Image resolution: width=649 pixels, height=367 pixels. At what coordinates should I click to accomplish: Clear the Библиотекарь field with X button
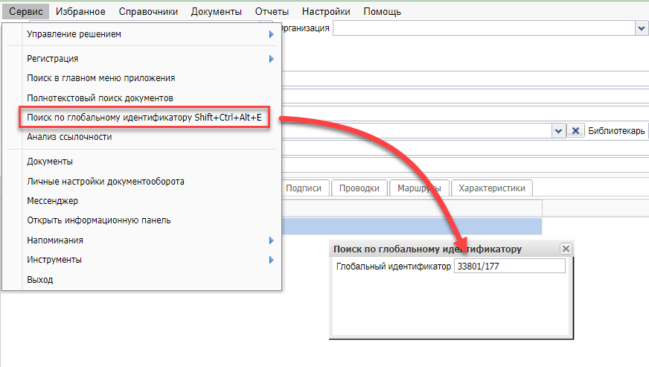[575, 130]
